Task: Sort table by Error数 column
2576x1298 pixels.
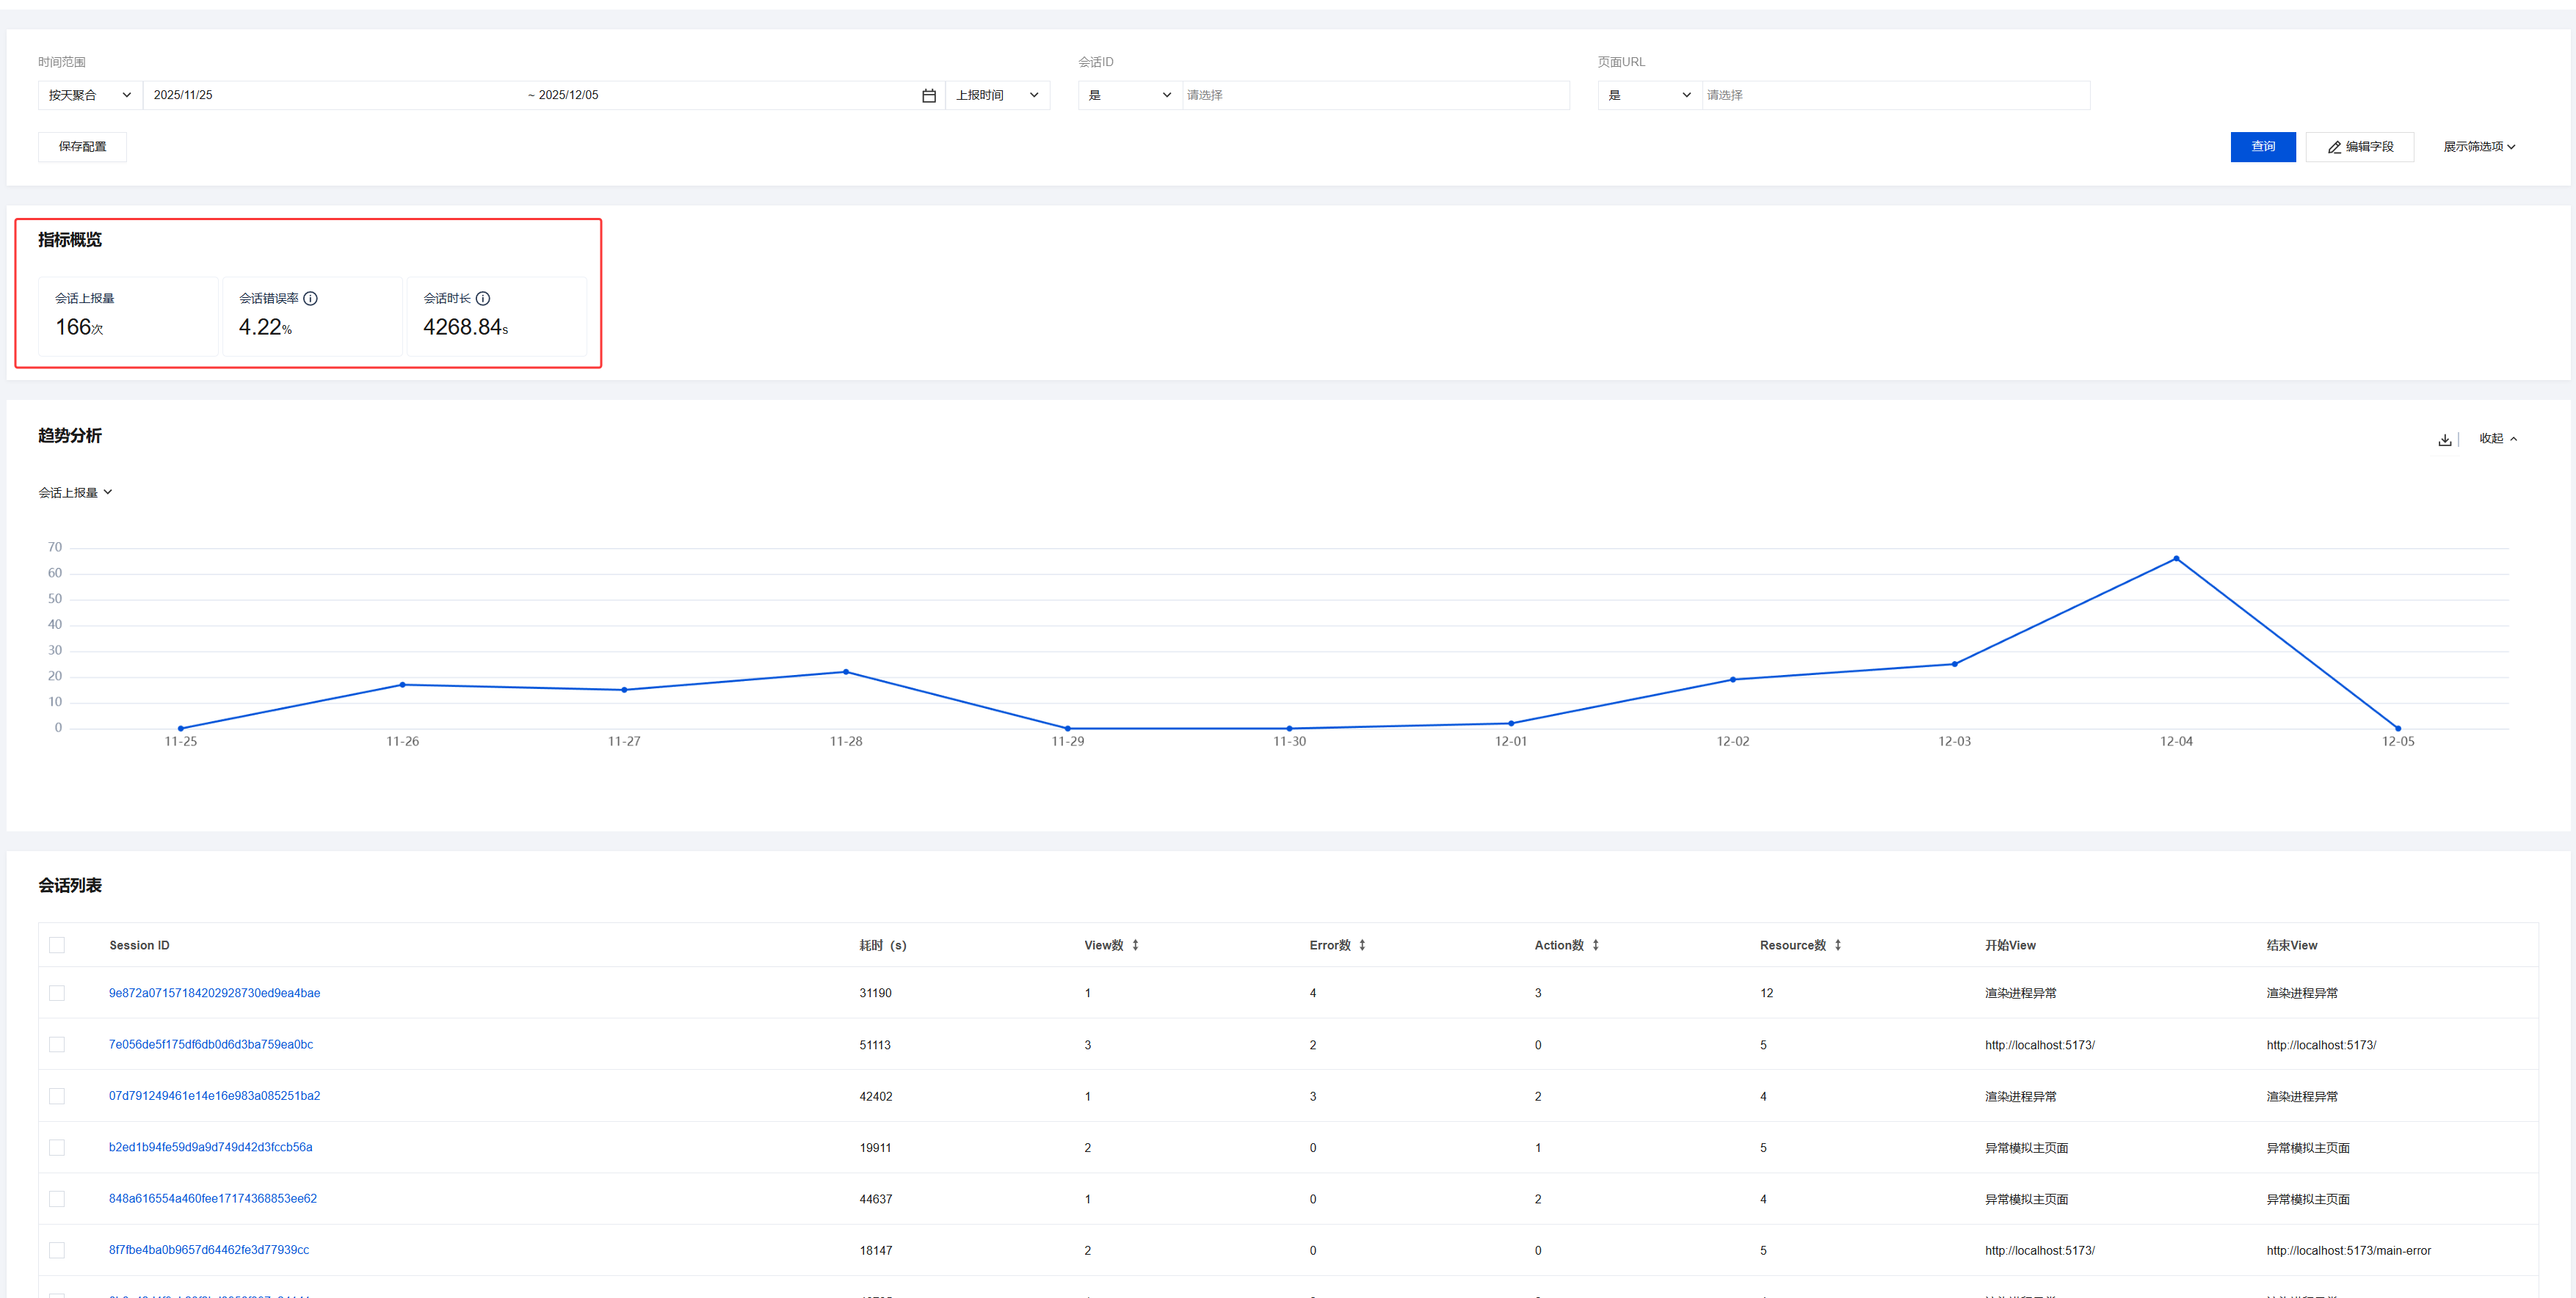Action: click(1362, 945)
